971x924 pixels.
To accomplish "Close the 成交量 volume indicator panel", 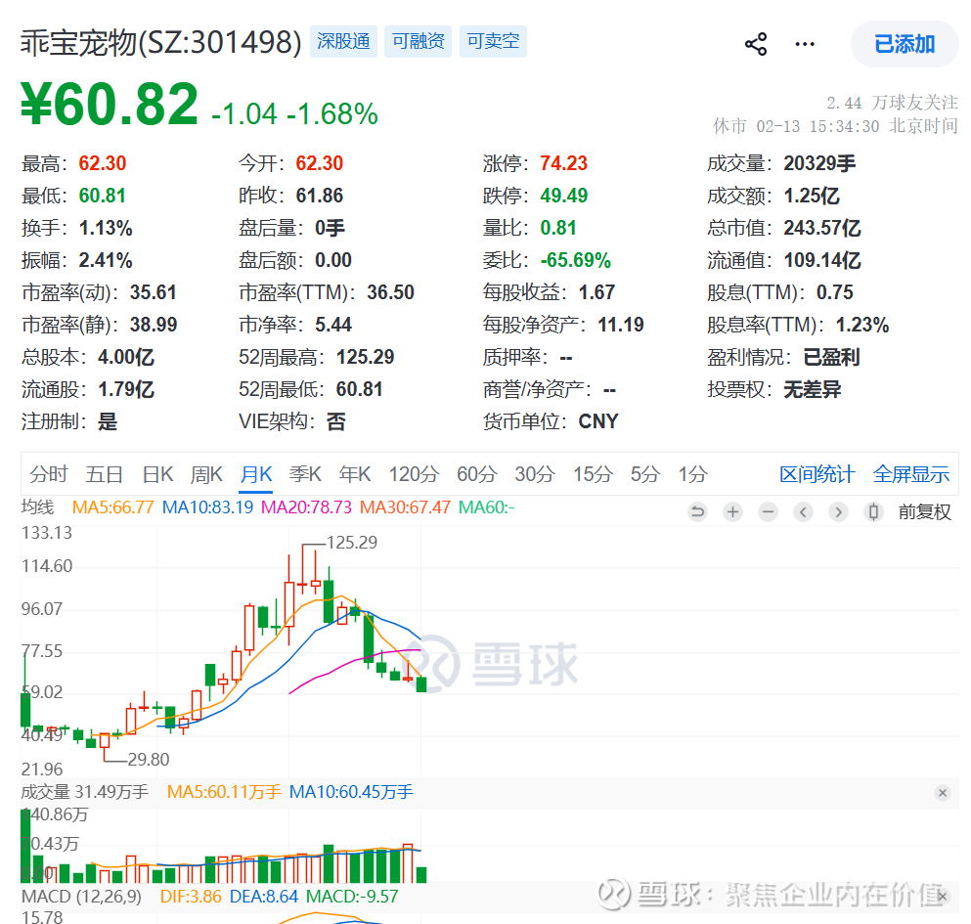I will tap(943, 793).
